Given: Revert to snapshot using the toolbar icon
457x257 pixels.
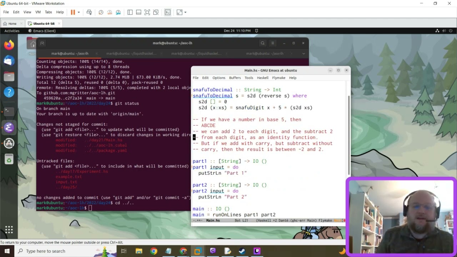Looking at the screenshot, I should tap(110, 12).
